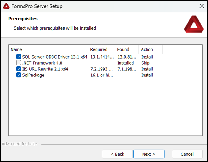Close the setup window
The image size is (208, 162).
(x=201, y=6)
